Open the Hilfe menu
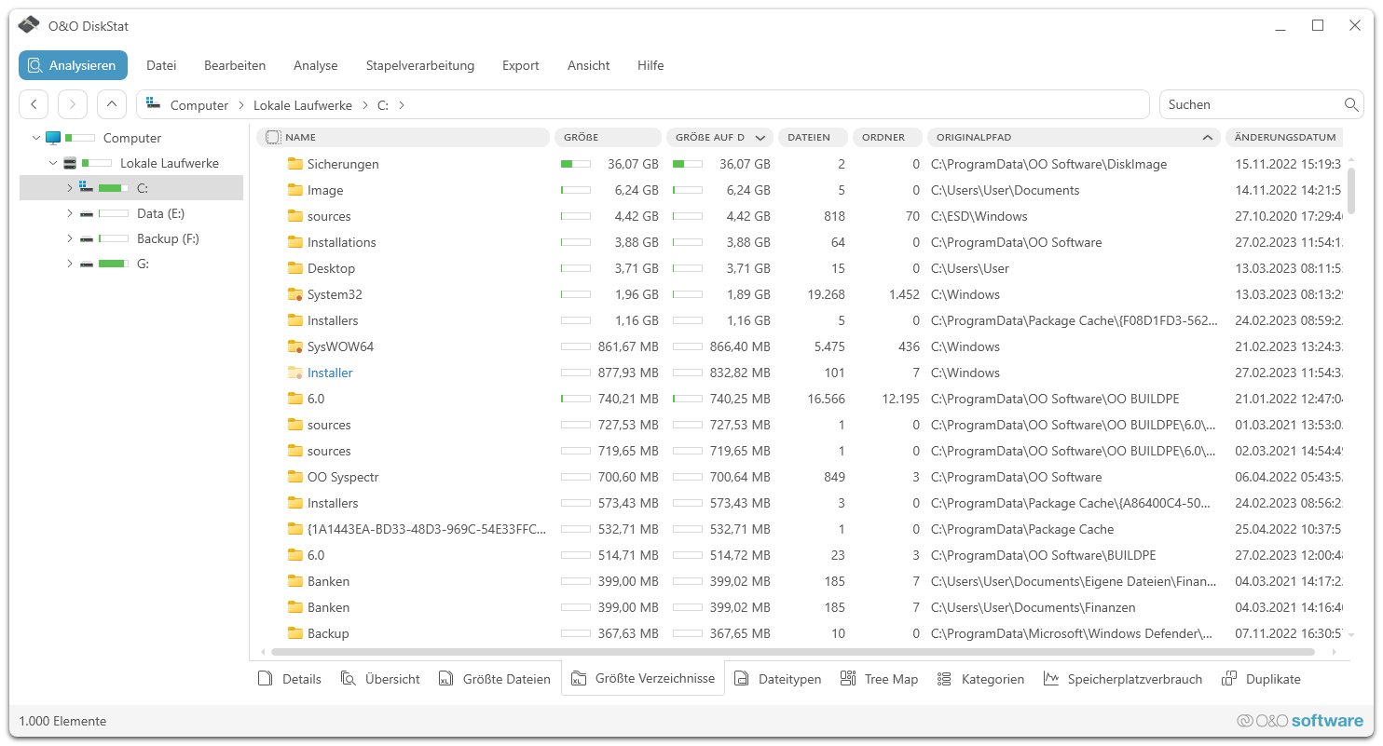The image size is (1383, 746). [650, 65]
